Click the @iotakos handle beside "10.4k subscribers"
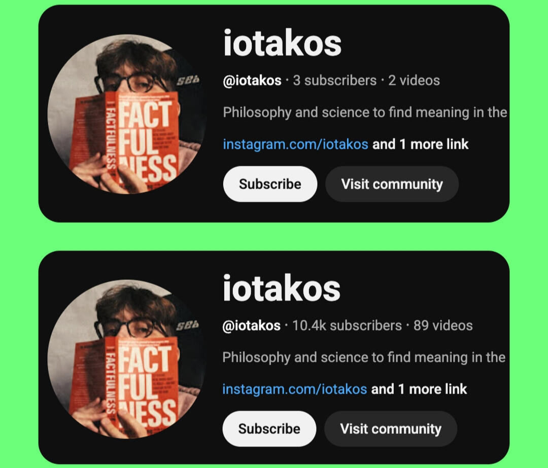This screenshot has width=548, height=468. [252, 325]
